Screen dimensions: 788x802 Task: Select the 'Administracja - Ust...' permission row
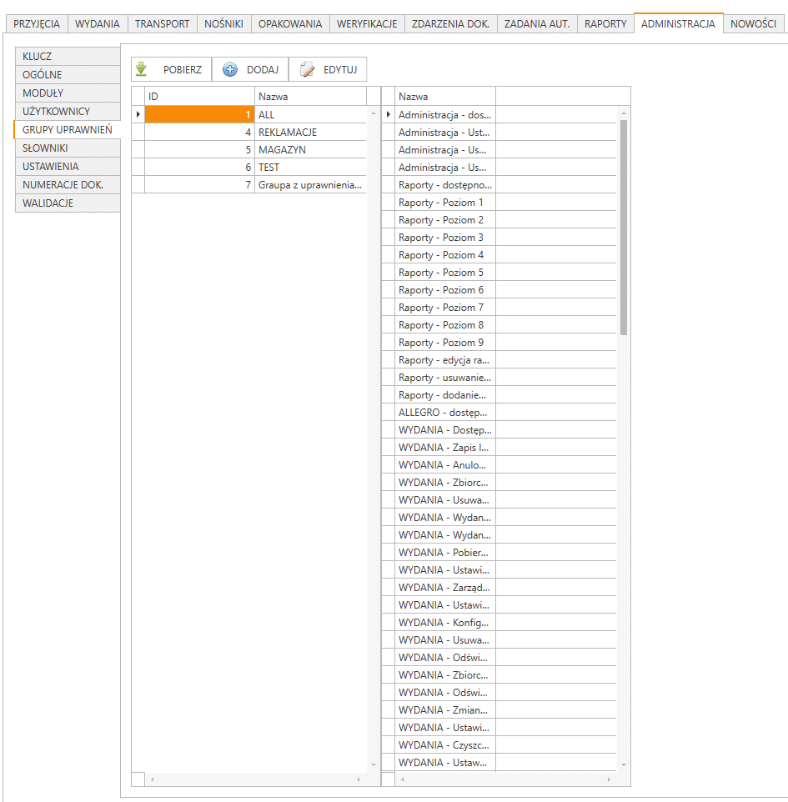[499, 132]
